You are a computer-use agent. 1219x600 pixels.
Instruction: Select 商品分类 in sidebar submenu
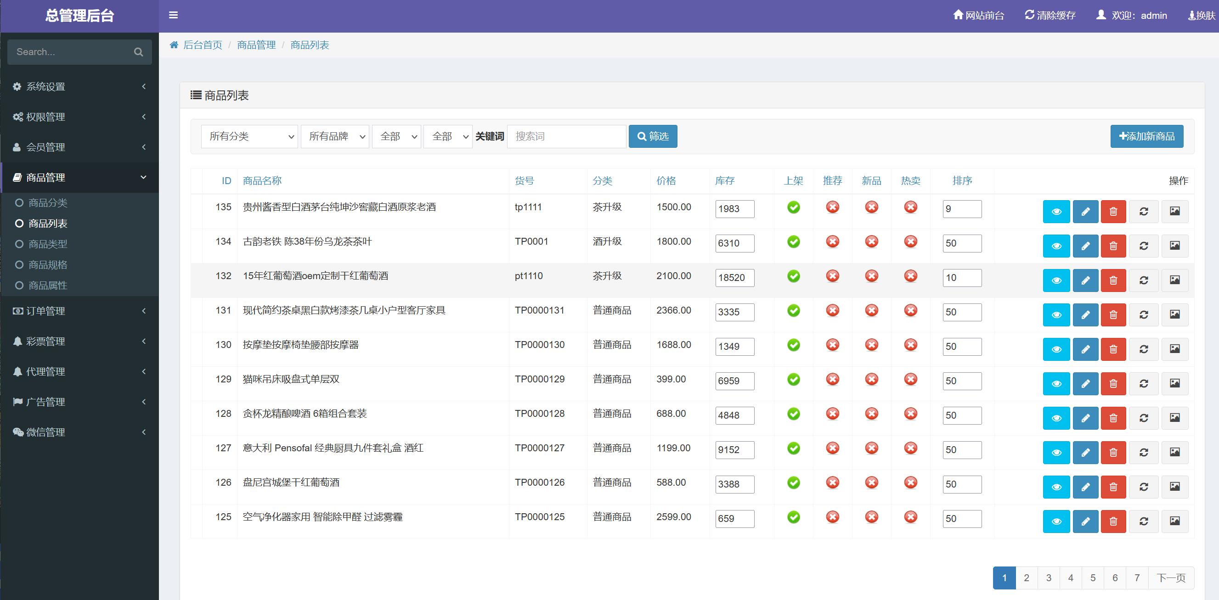click(x=47, y=203)
